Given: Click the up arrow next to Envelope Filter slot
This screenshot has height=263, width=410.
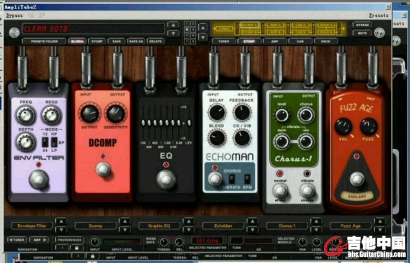Looking at the screenshot, I should pos(61,221).
